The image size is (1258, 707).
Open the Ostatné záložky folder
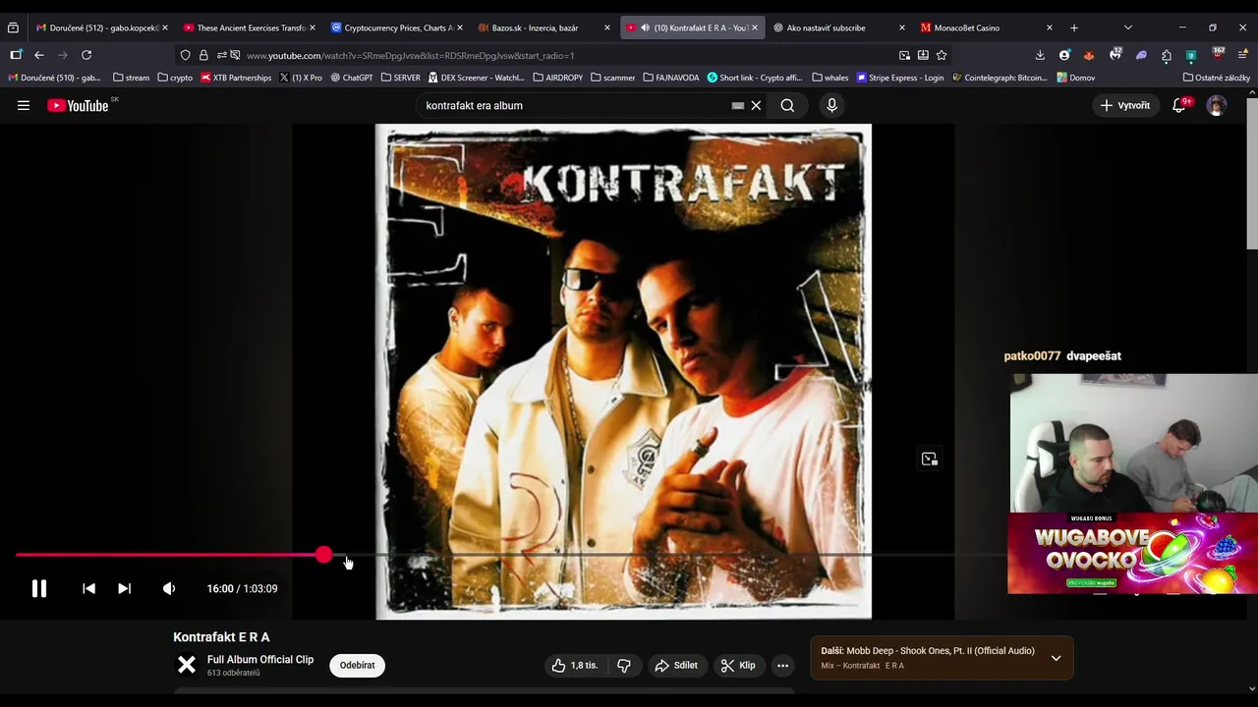tap(1216, 78)
